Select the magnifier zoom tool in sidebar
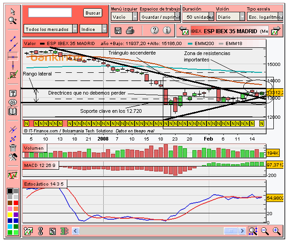287x242 pixels. [x=13, y=20]
